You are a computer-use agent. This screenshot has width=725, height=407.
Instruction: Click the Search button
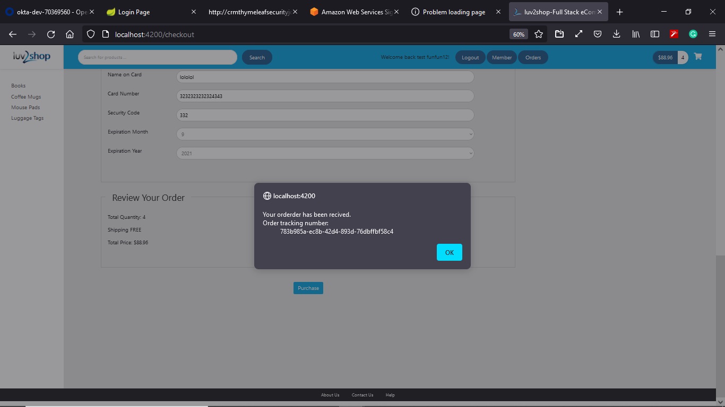(257, 57)
